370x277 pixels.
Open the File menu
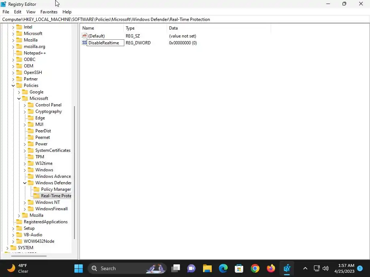pyautogui.click(x=6, y=12)
